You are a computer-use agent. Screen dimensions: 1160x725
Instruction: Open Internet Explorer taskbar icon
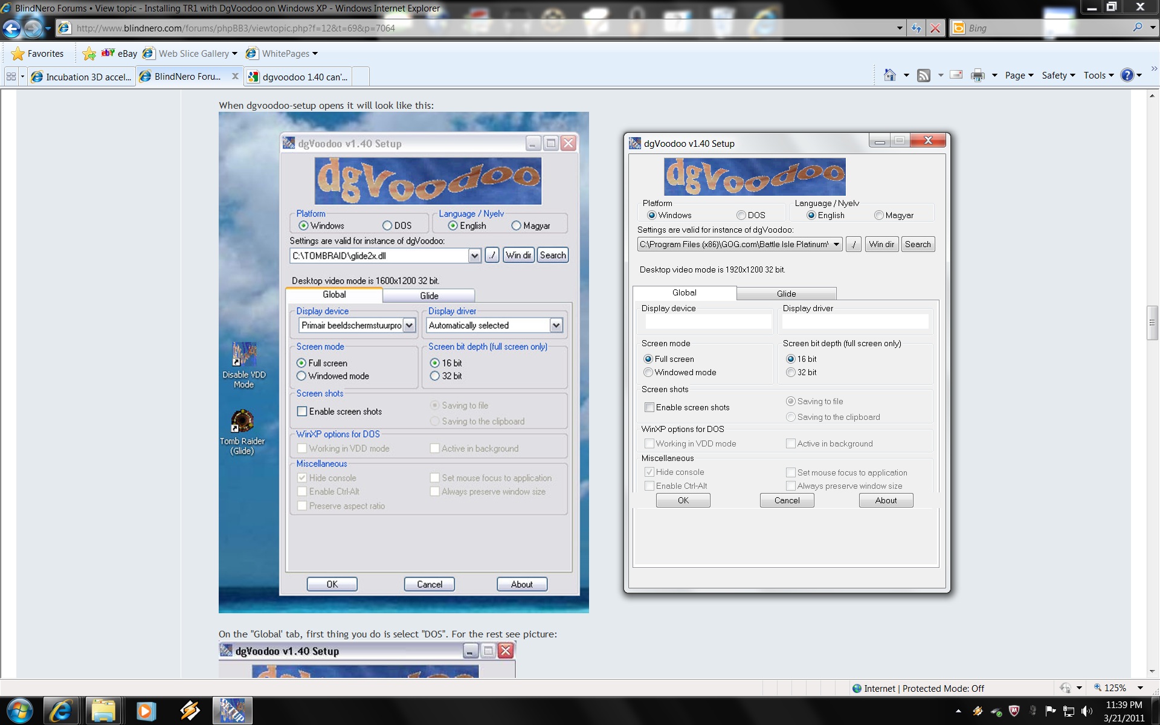click(60, 711)
